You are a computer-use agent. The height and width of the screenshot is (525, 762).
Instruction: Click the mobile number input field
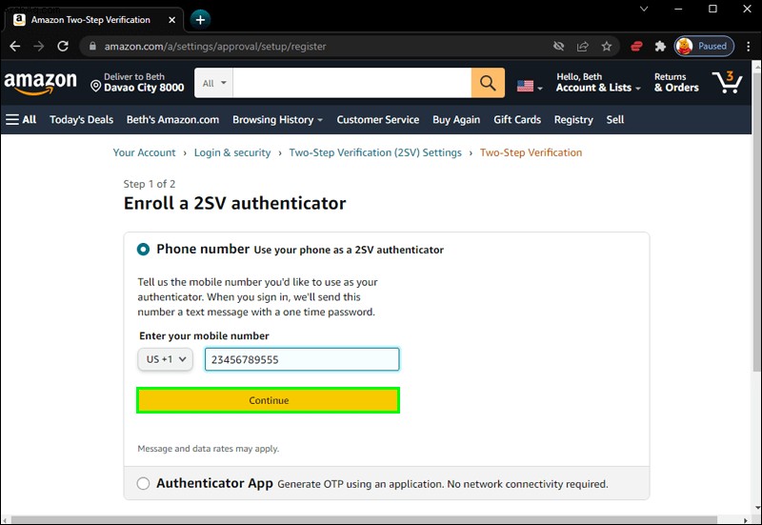pyautogui.click(x=302, y=359)
